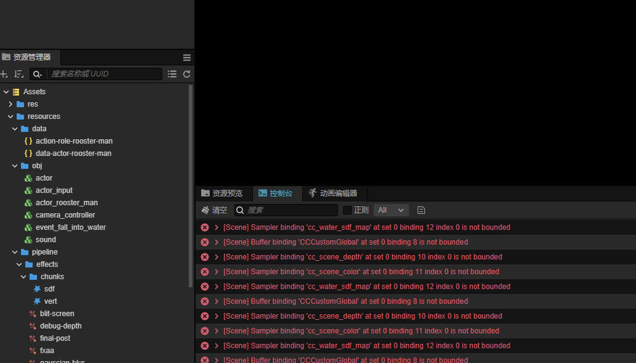The width and height of the screenshot is (636, 363).
Task: Enable the 正则 regex checkbox
Action: pyautogui.click(x=347, y=210)
